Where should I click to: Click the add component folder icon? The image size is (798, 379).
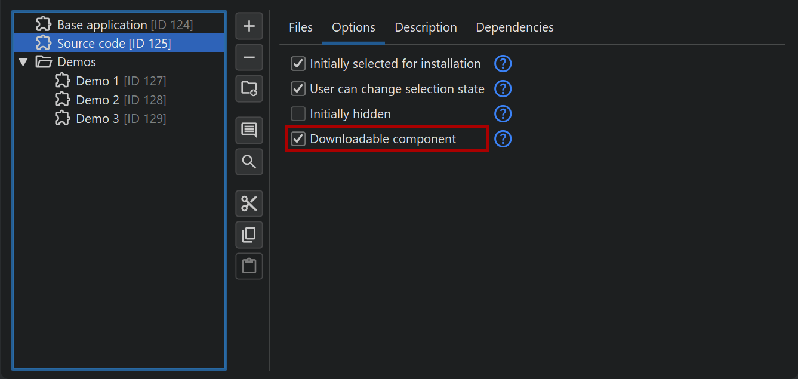coord(249,89)
